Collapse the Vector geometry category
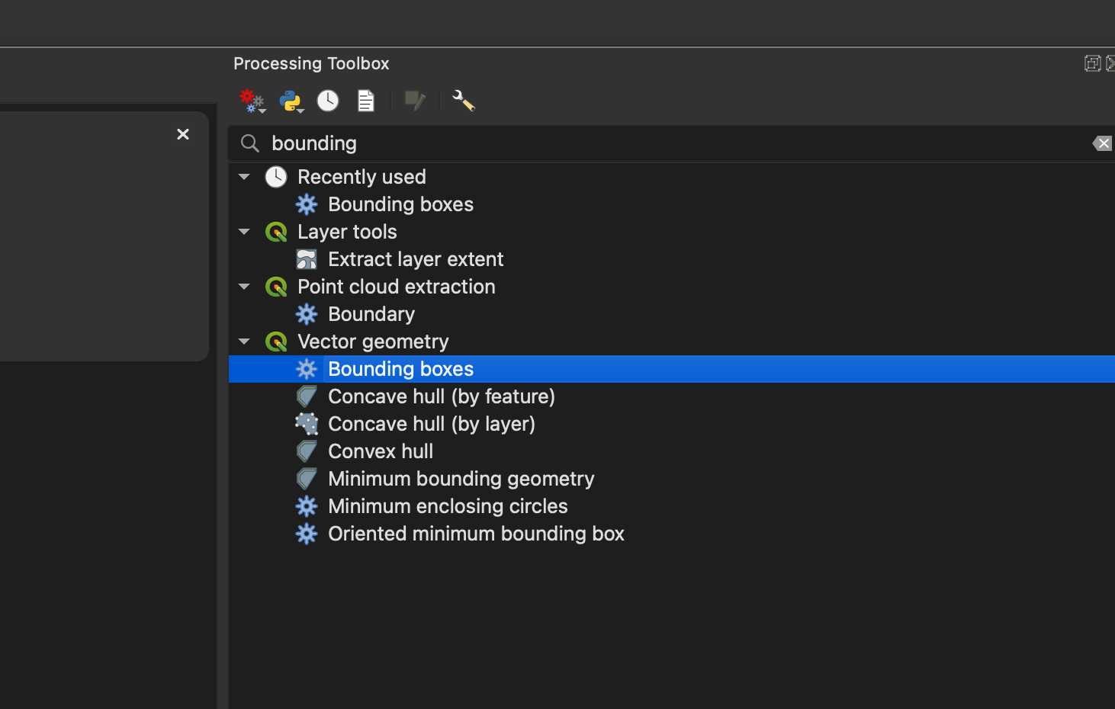Screen dimensions: 1115x709 point(244,342)
